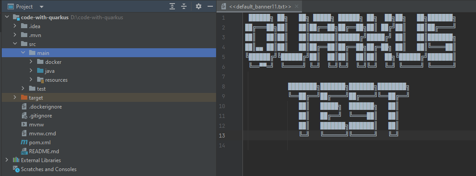Click the External Libraries icon
The width and height of the screenshot is (476, 176).
click(x=16, y=160)
